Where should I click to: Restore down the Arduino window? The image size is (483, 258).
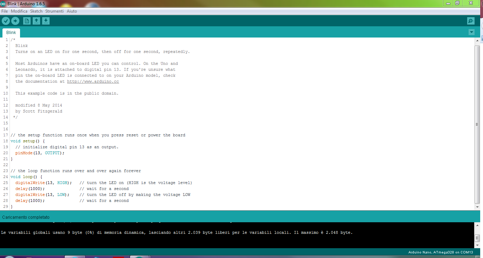tap(457, 3)
